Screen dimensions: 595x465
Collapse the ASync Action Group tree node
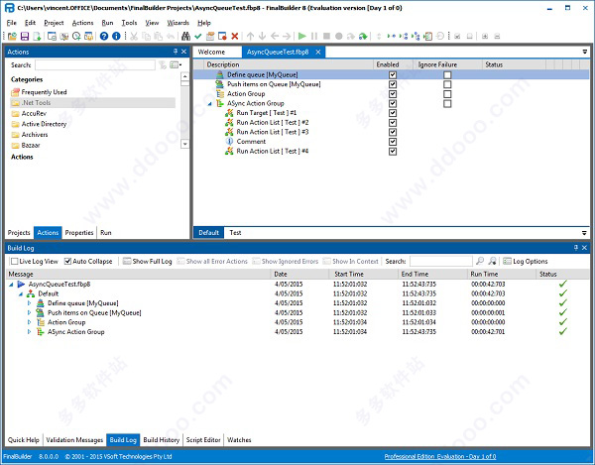(x=210, y=103)
